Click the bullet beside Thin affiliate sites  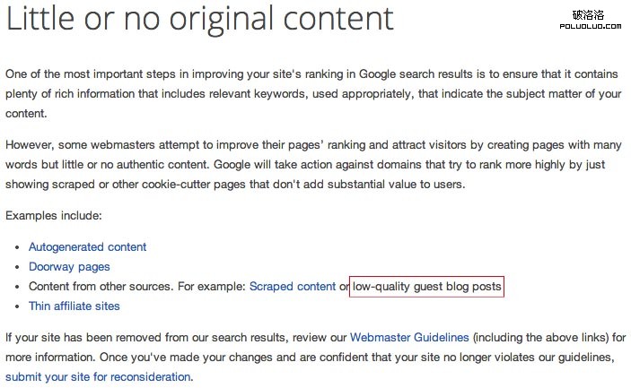pos(17,306)
